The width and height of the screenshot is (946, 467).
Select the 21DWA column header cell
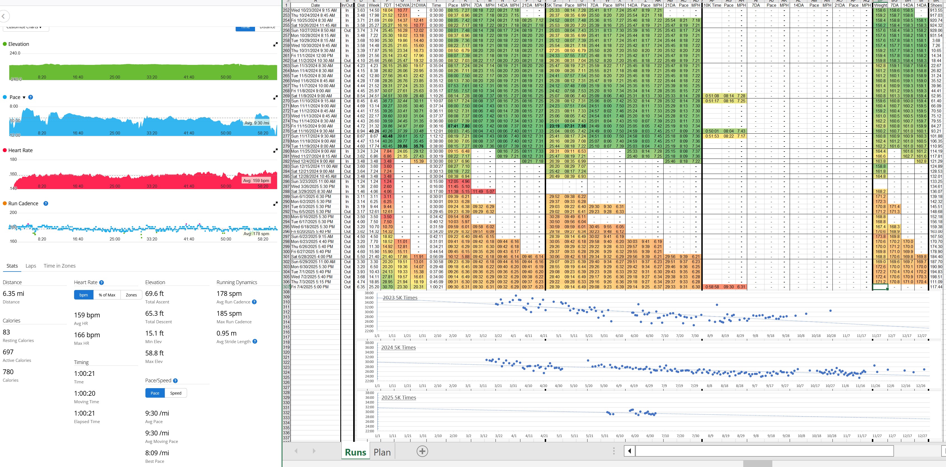(x=418, y=5)
